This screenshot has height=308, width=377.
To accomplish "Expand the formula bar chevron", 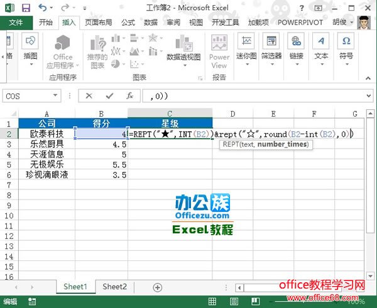I will tap(369, 96).
